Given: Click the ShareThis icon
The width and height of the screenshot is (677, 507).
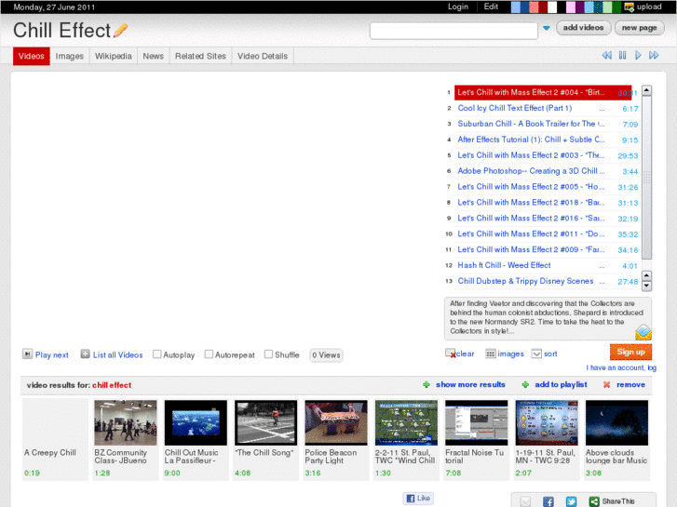Looking at the screenshot, I should point(594,501).
